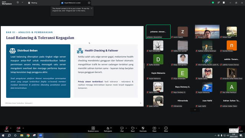Select Amanda Junita Maha Dewi's tile
The height and width of the screenshot is (138, 245).
(x=232, y=73)
